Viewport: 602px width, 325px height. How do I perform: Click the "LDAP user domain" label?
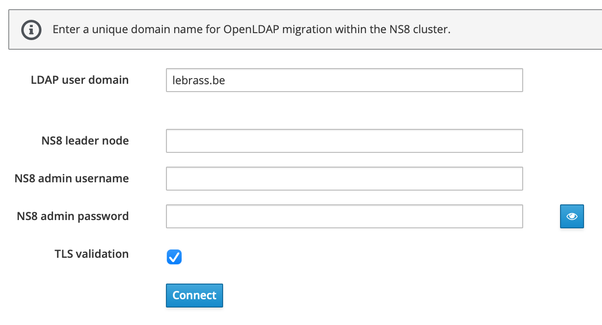80,80
